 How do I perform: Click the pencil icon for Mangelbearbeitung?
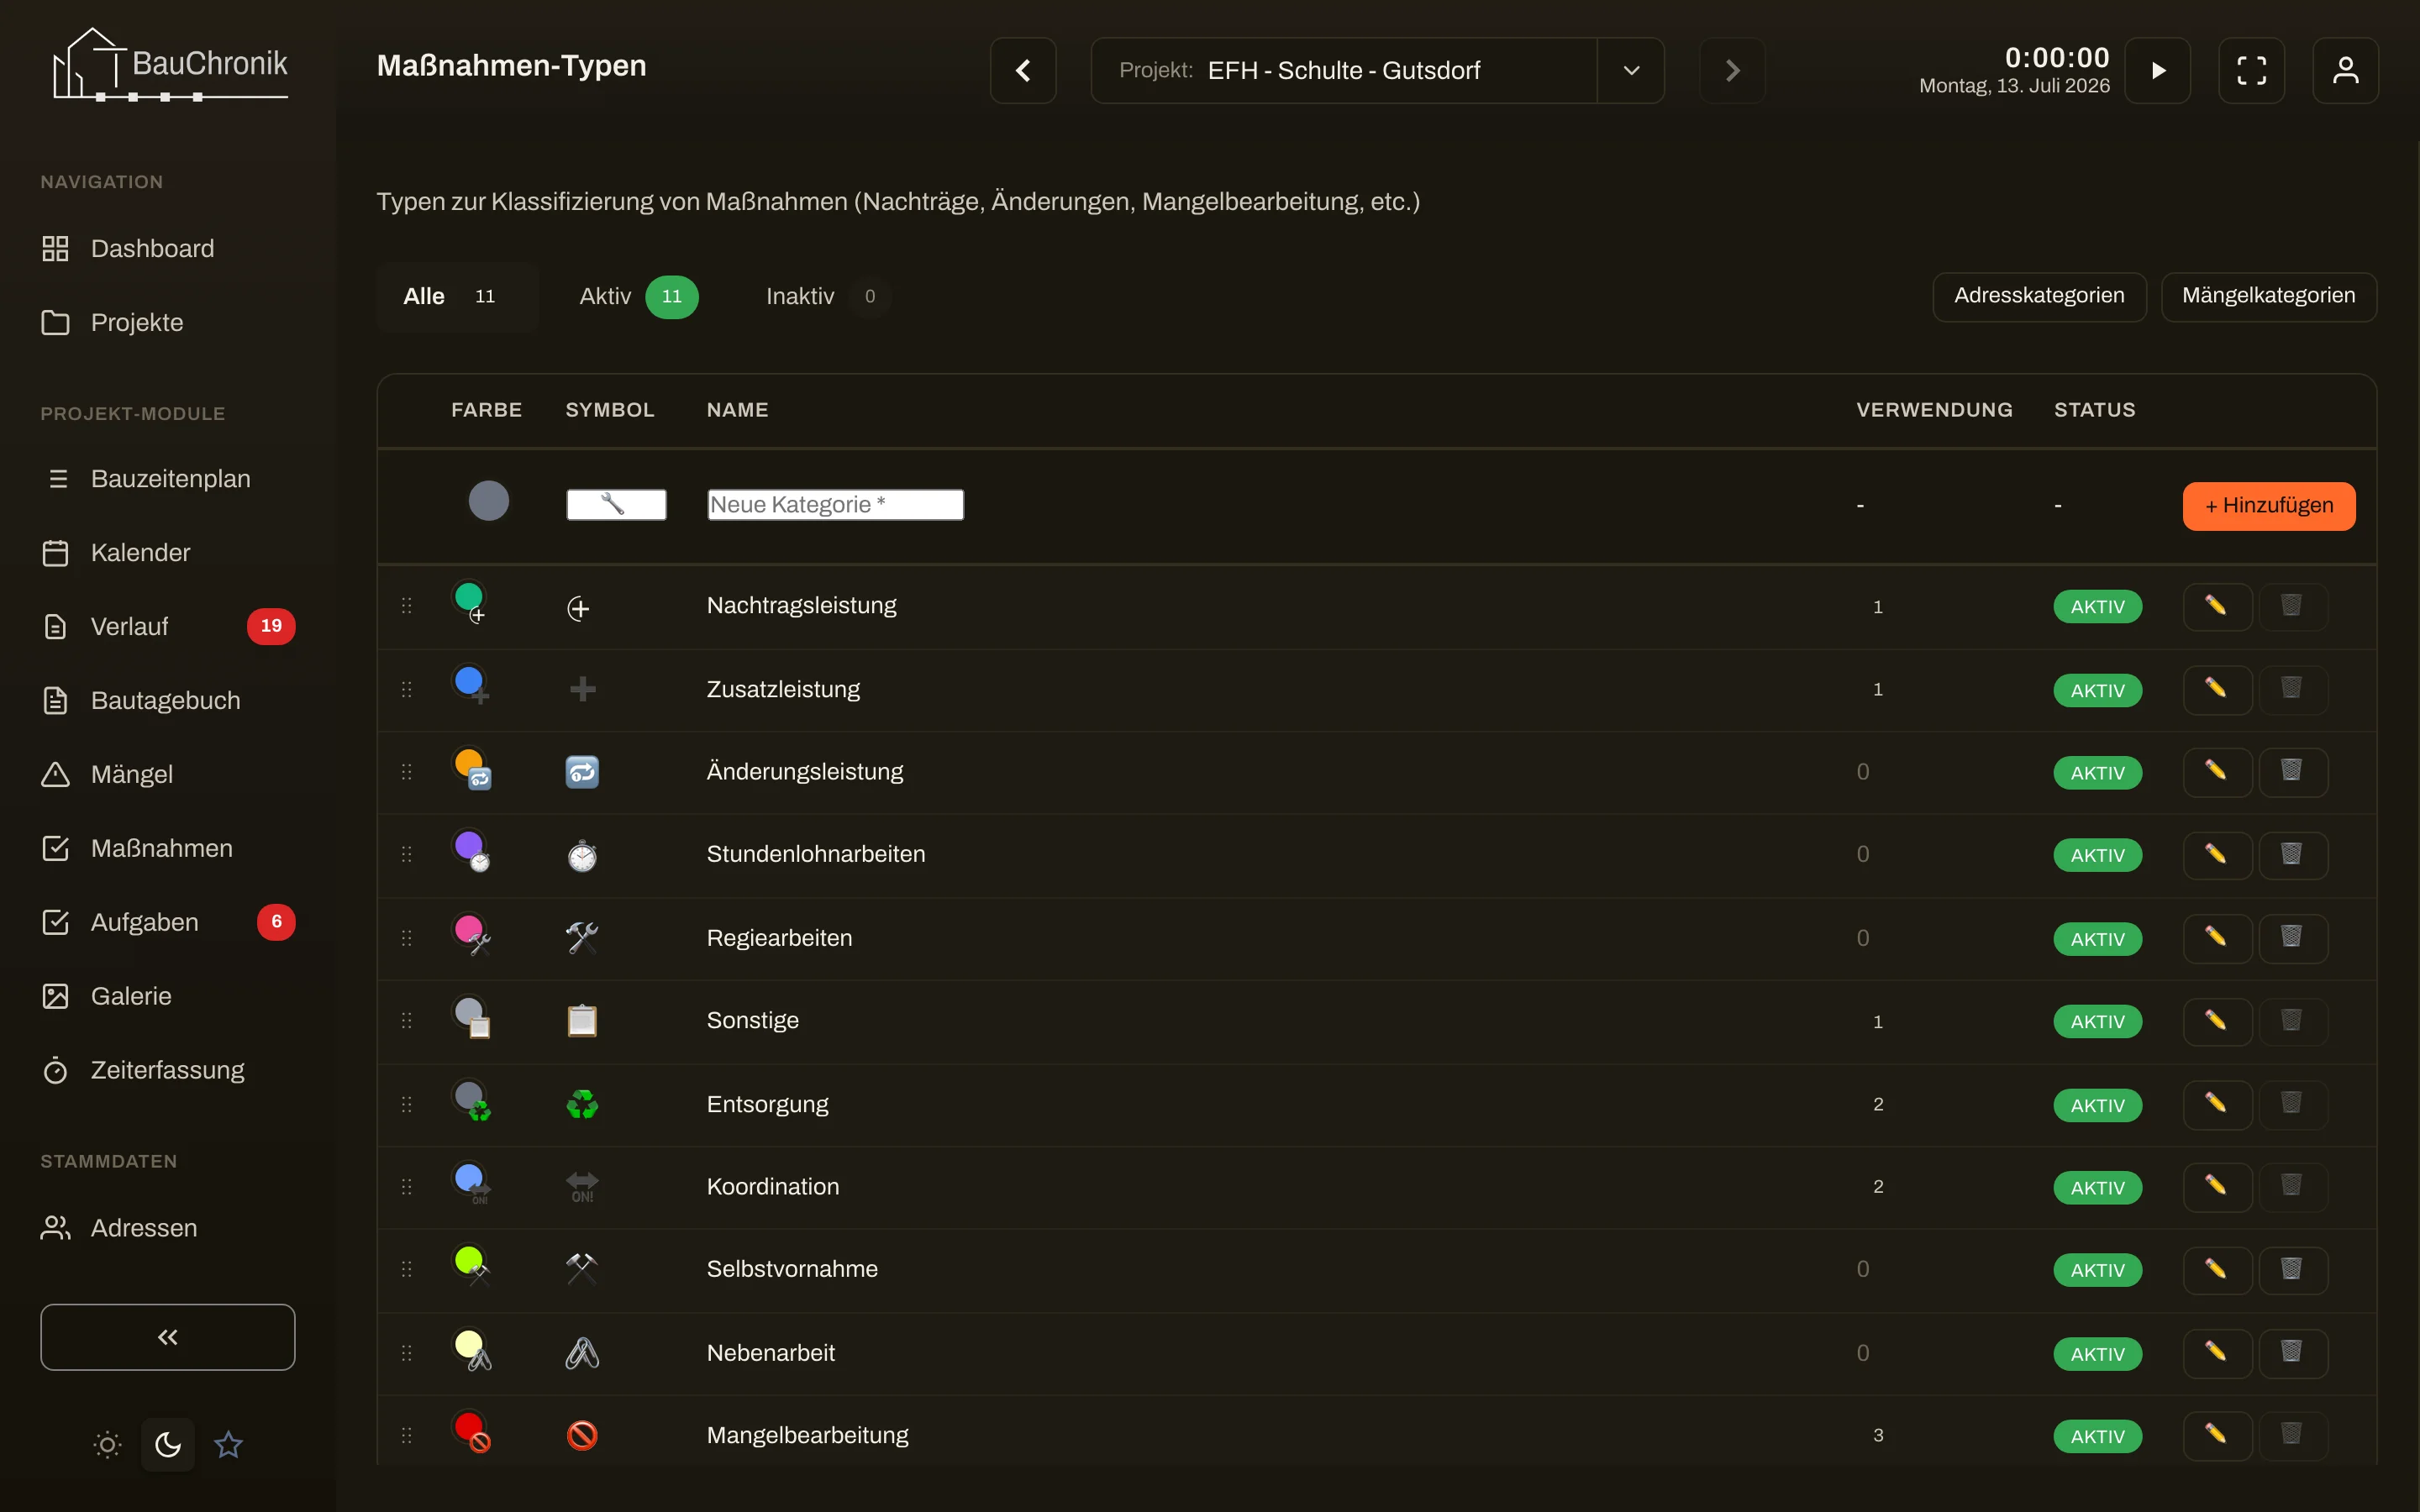click(2216, 1435)
